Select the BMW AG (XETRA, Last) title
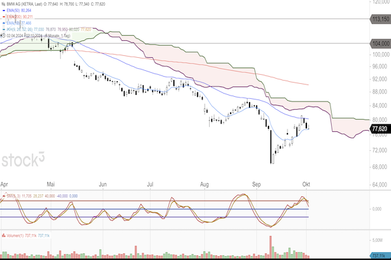 (x=25, y=4)
